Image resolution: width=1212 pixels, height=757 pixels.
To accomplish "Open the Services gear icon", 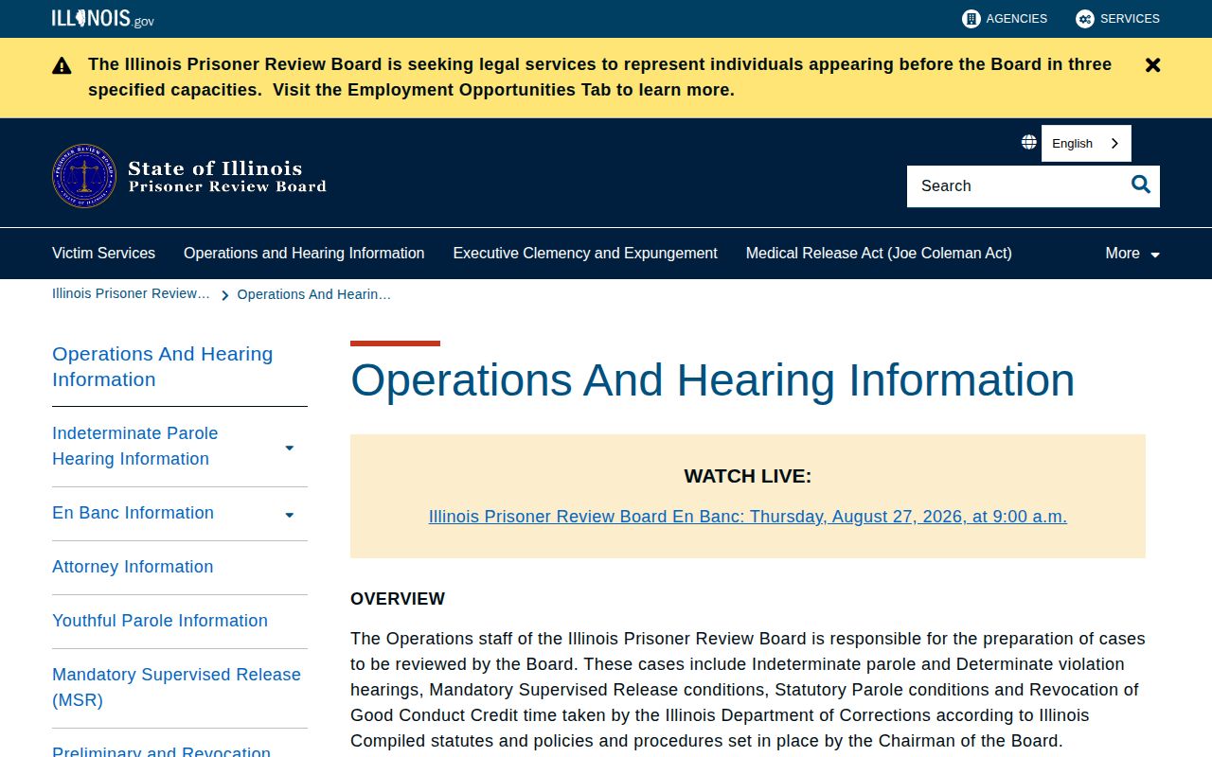I will 1084,19.
